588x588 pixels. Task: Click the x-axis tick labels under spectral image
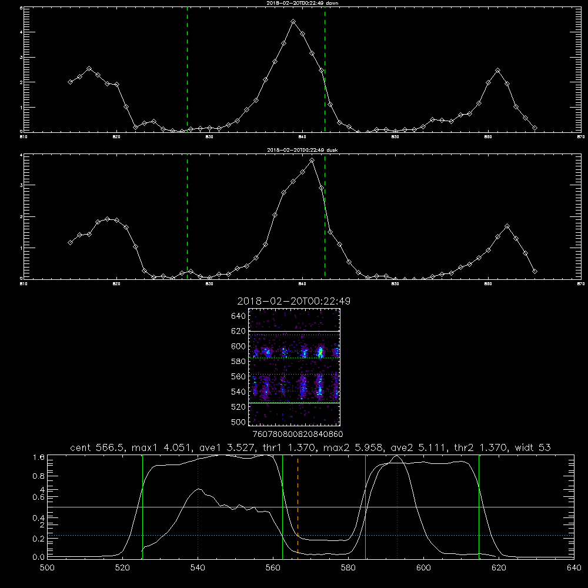pos(298,435)
